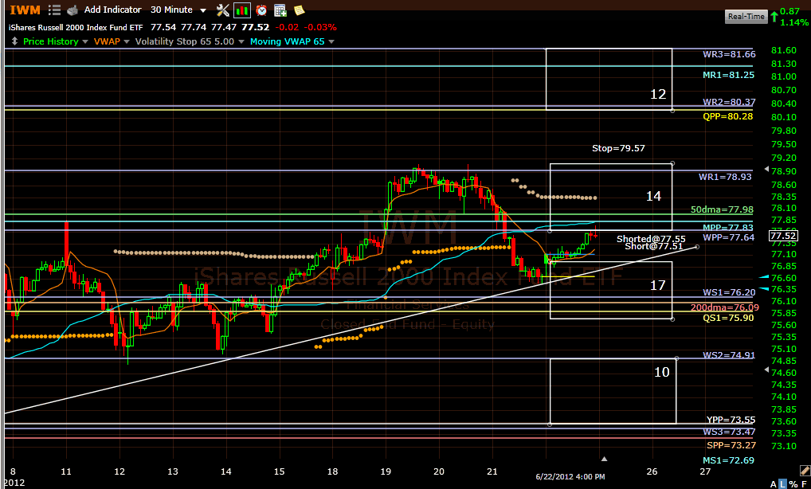Click the annotation box numbered 10

pyautogui.click(x=613, y=391)
